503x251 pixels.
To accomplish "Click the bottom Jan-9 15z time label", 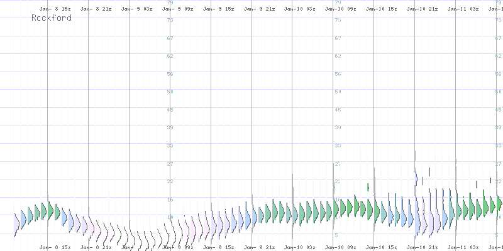I will 218,247.
